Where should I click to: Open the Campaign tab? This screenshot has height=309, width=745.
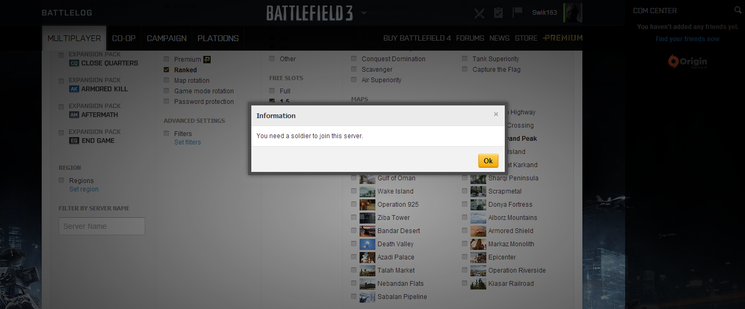[167, 38]
